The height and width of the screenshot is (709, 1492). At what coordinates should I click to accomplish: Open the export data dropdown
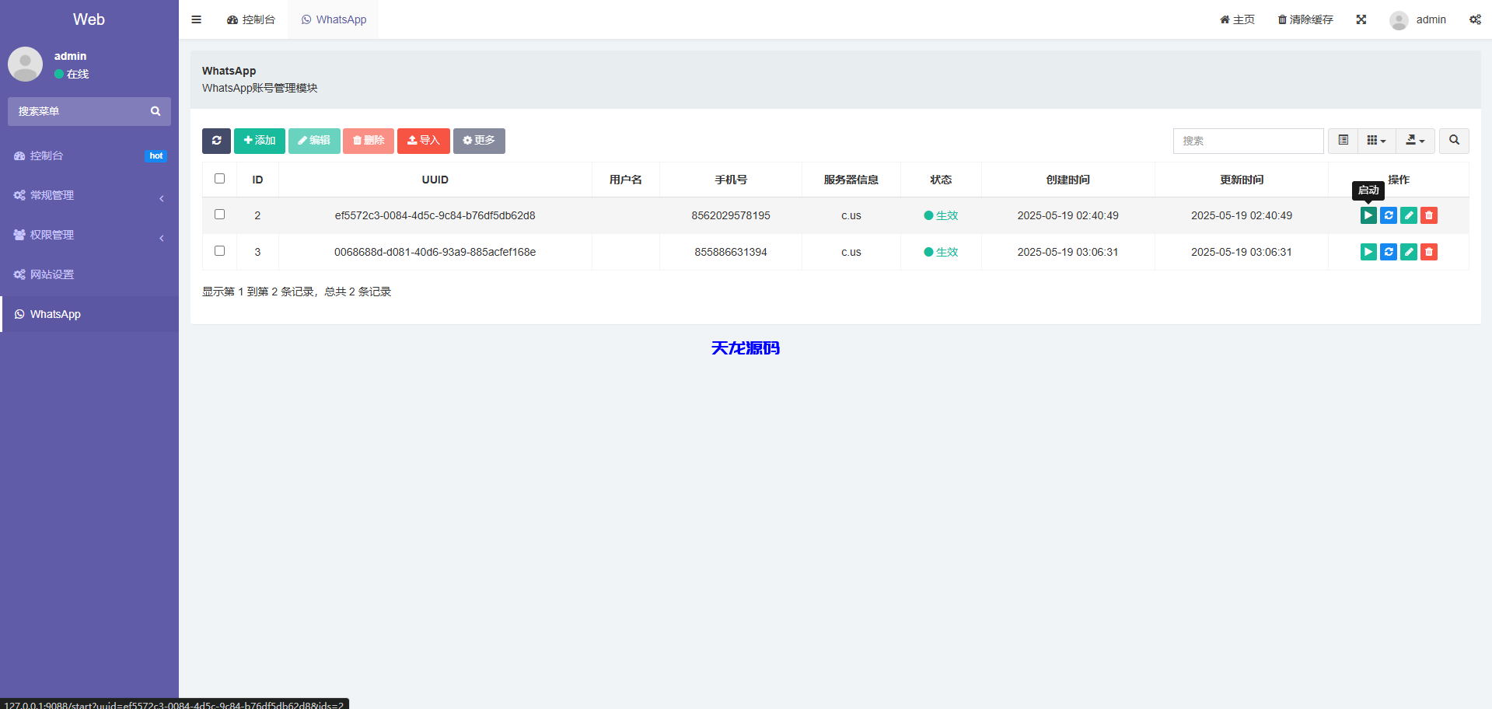pos(1415,141)
